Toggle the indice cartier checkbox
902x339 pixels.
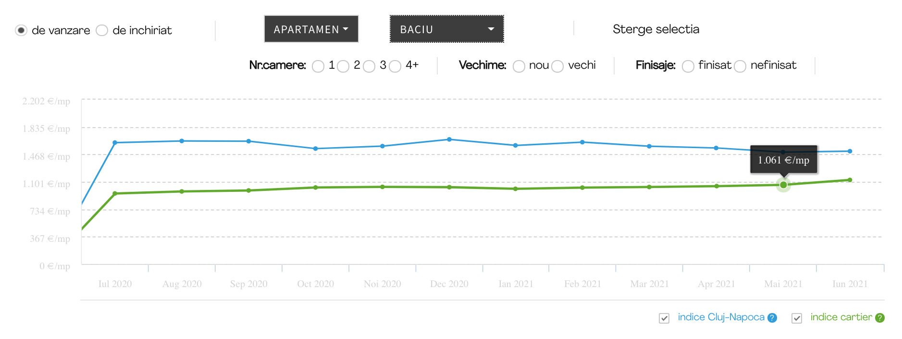click(x=797, y=318)
